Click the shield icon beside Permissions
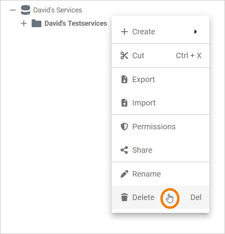This screenshot has width=225, height=234. tap(124, 127)
